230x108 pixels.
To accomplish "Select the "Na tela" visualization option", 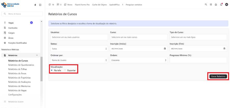I will pyautogui.click(x=52, y=71).
